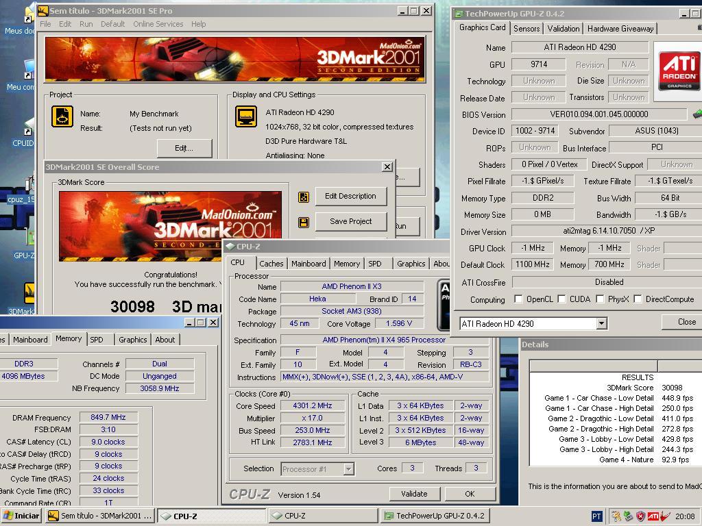Switch to Mainboard tab in front CPU-Z

pyautogui.click(x=308, y=264)
